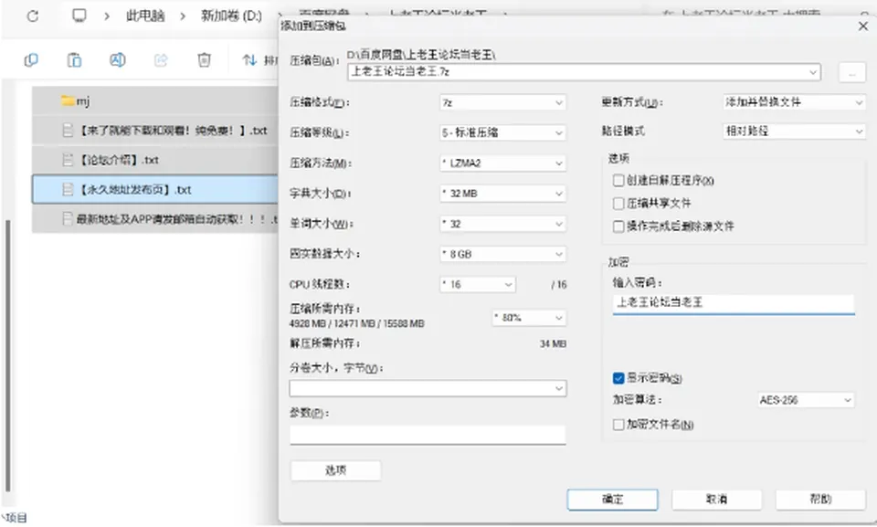Open the 加密算法 AES-256 dropdown

pos(806,400)
